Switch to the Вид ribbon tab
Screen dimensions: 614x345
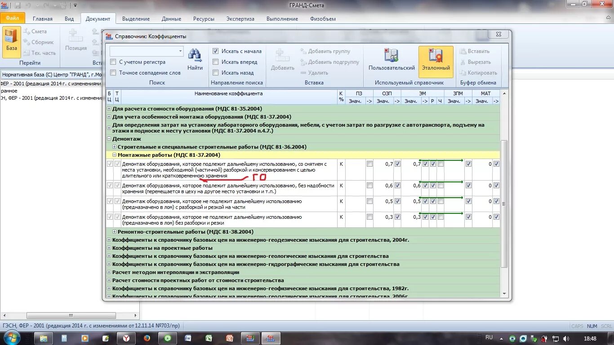point(69,19)
